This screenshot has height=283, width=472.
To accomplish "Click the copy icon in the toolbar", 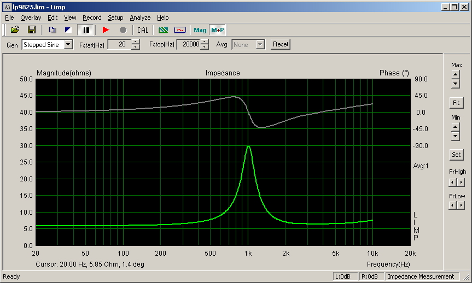I will pos(52,30).
